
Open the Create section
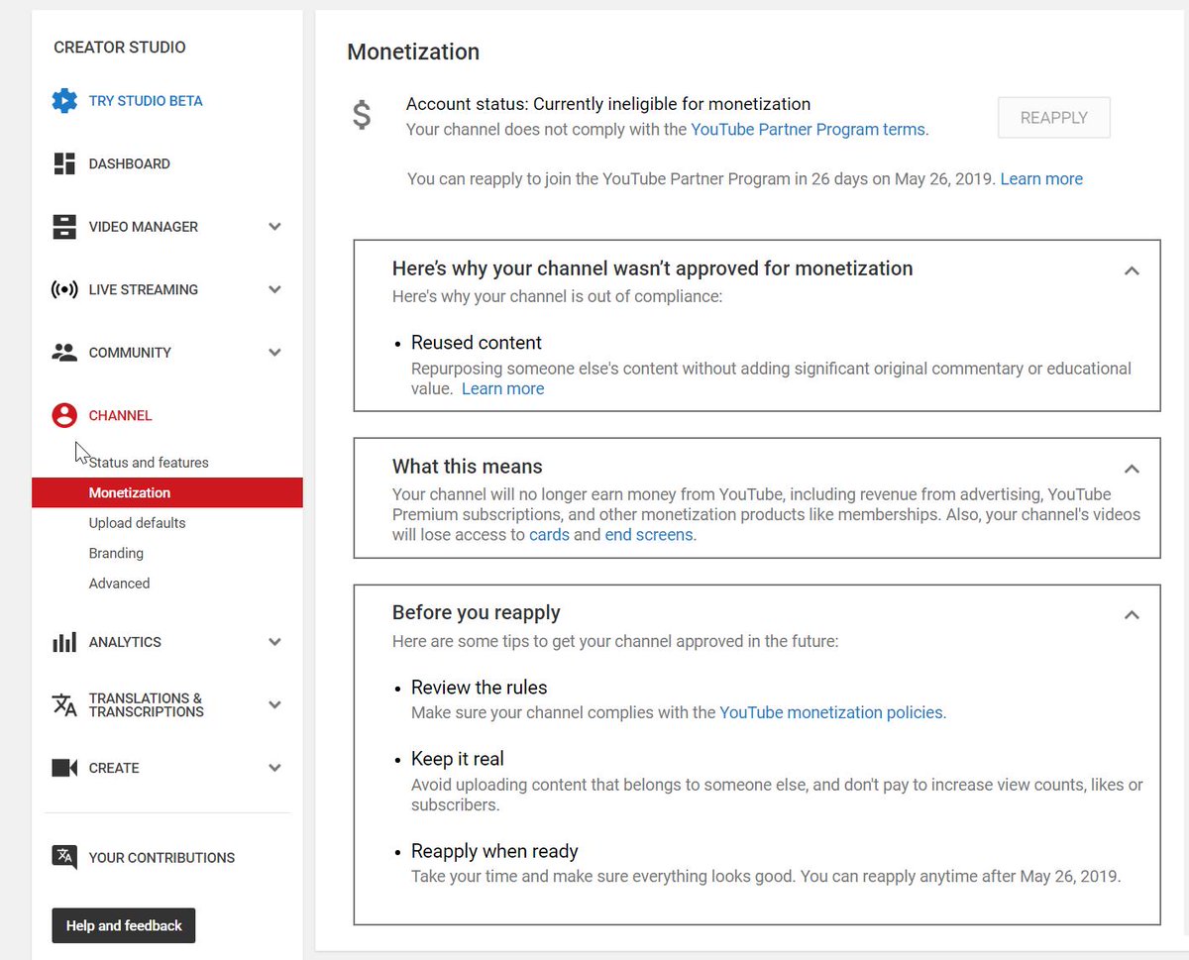point(114,768)
